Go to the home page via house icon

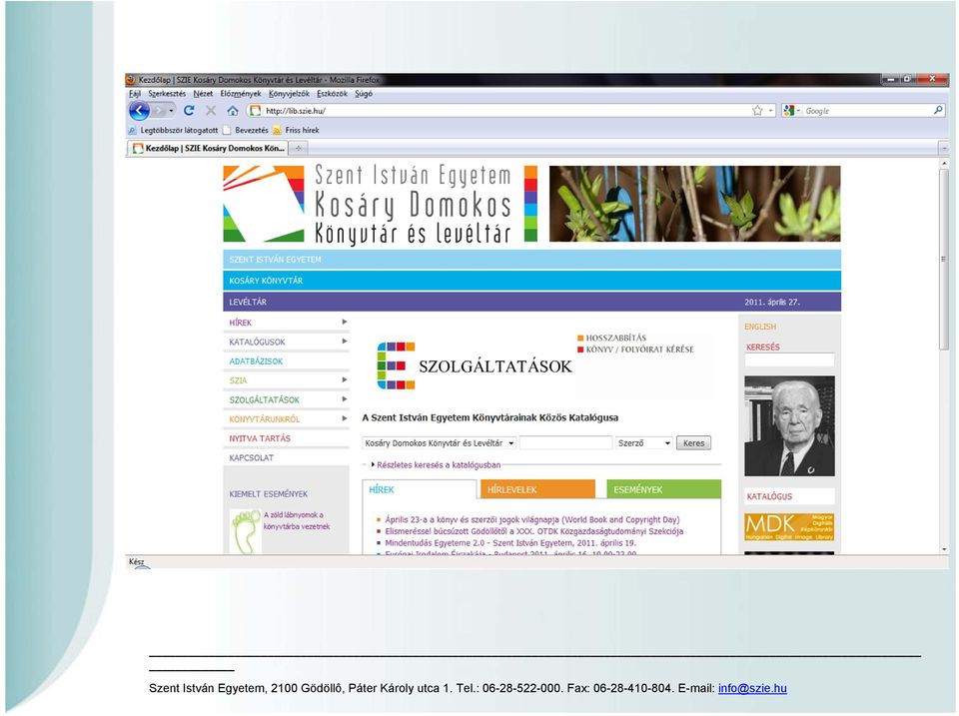tap(233, 111)
